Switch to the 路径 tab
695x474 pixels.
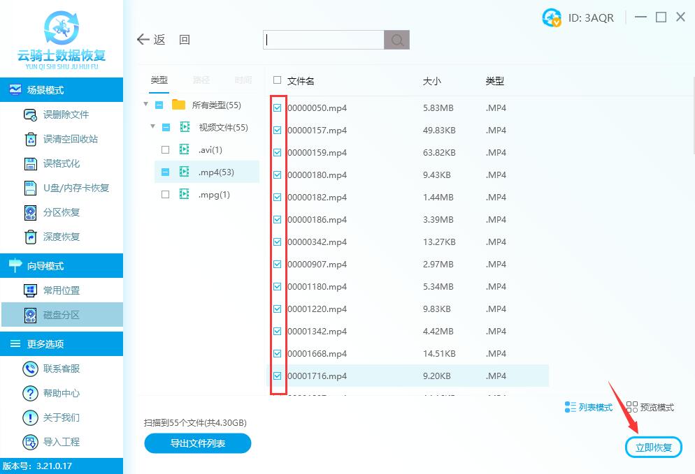click(x=201, y=80)
